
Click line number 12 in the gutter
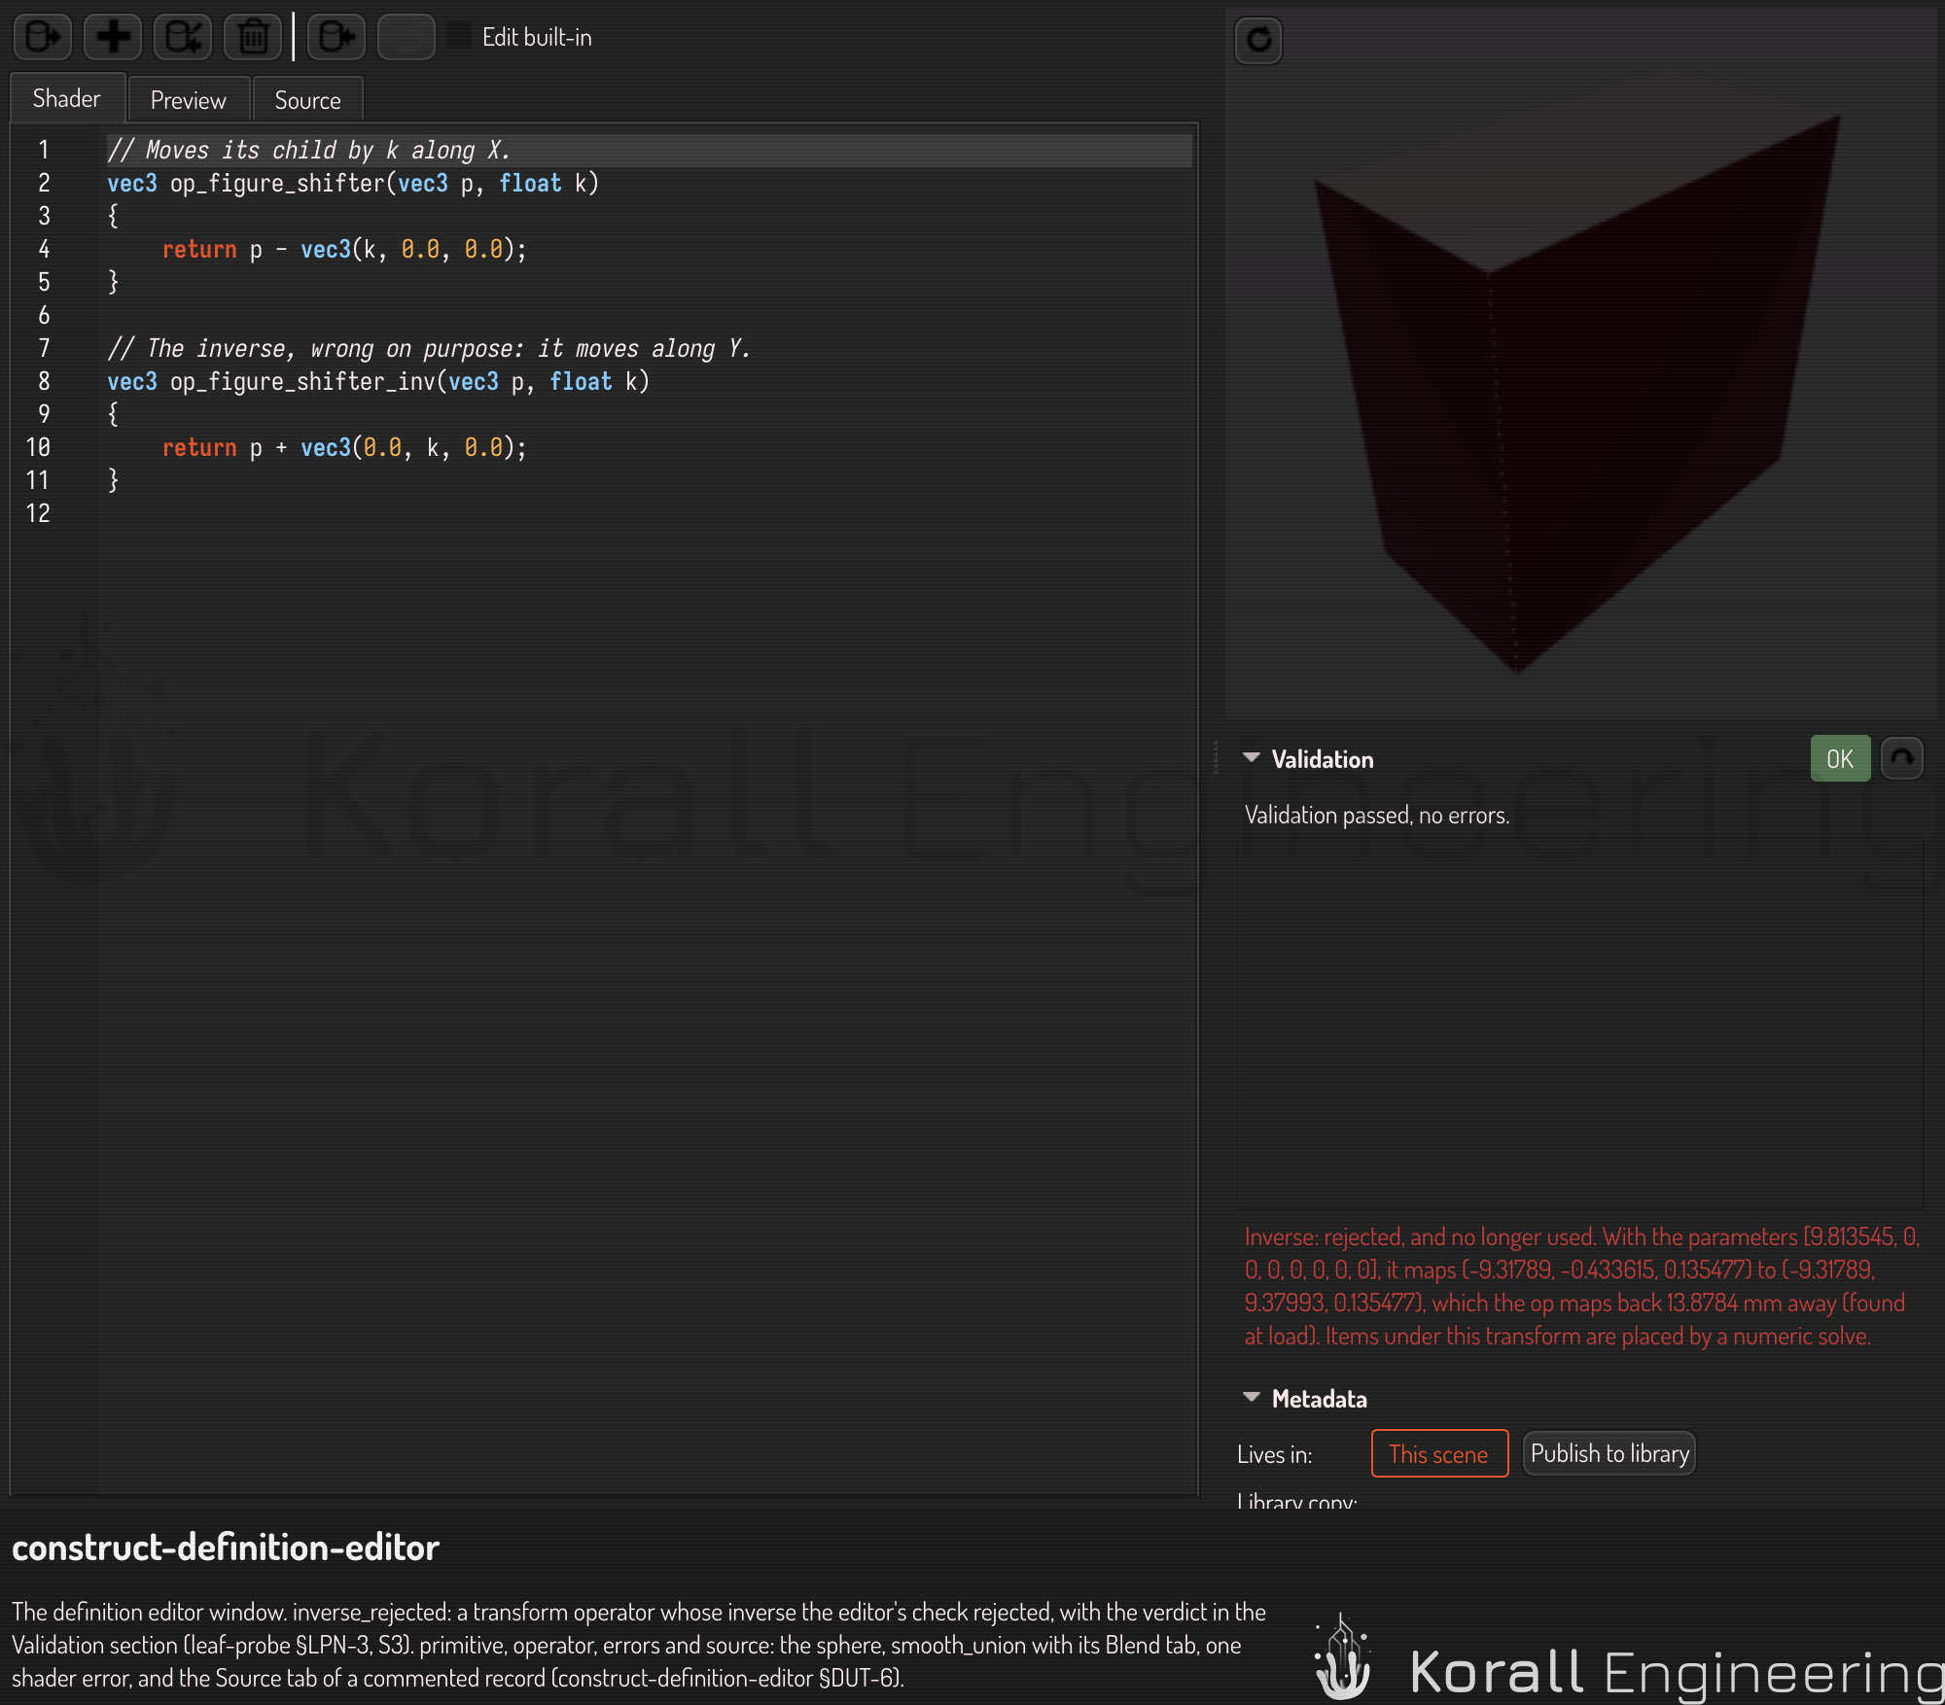(38, 513)
